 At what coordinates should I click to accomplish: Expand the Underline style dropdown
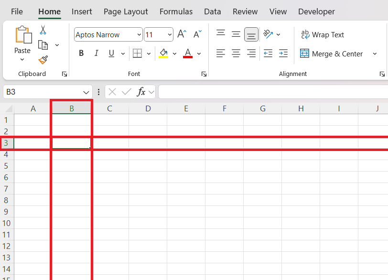[123, 54]
